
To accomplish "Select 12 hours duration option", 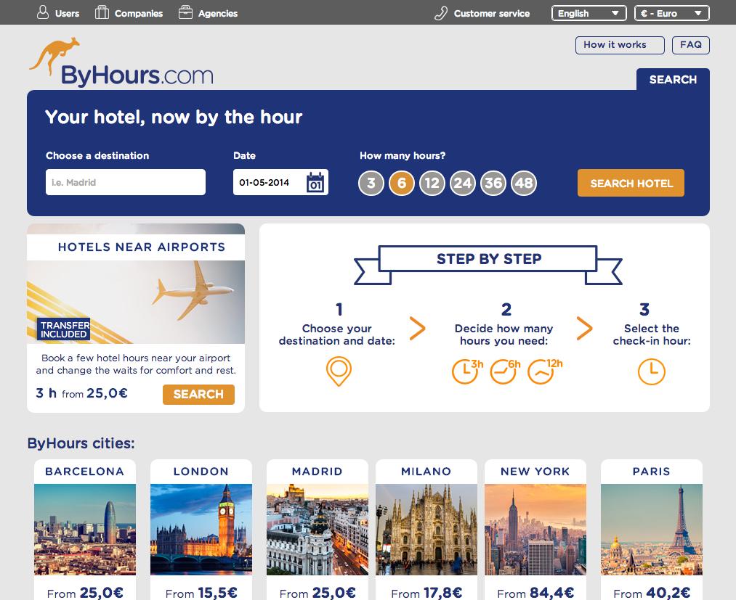I will click(x=432, y=183).
